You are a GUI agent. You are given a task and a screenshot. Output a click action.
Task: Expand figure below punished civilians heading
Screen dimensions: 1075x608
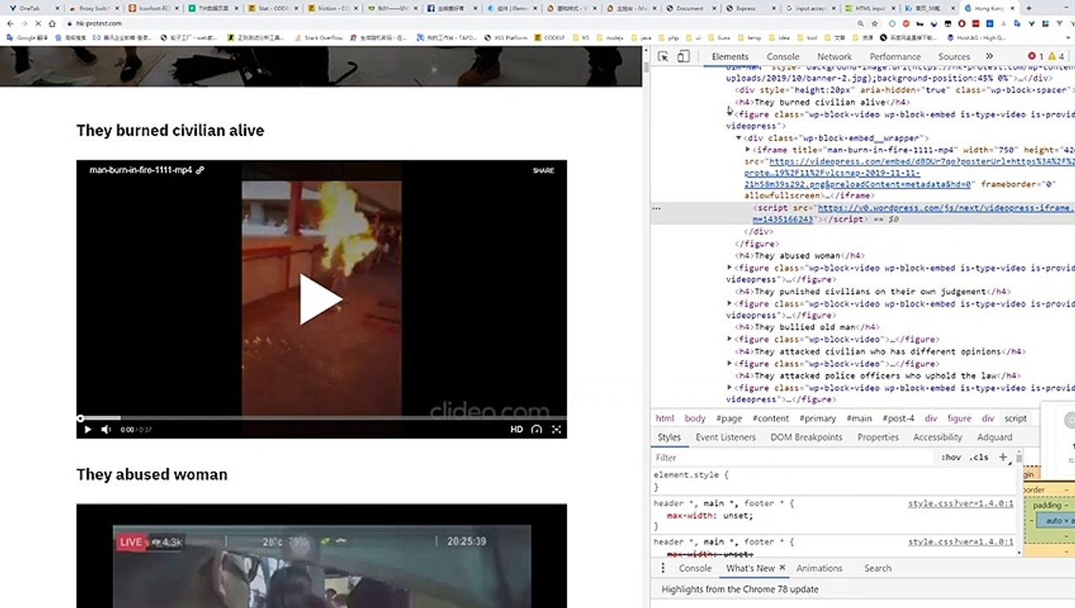730,303
